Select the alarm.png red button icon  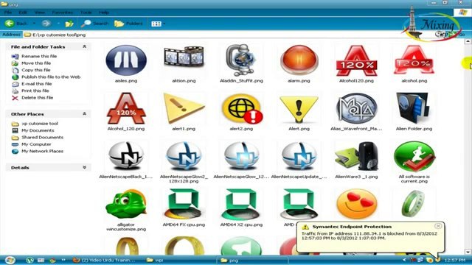299,60
